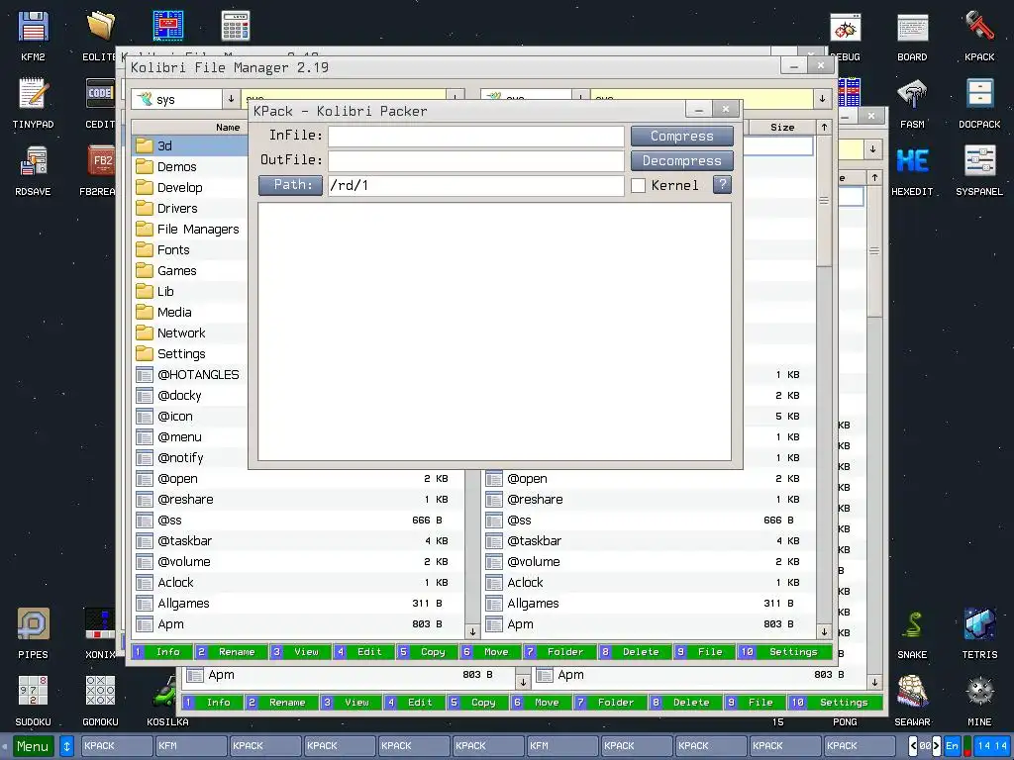This screenshot has height=760, width=1014.
Task: Open the SEAWAR game icon
Action: point(912,701)
